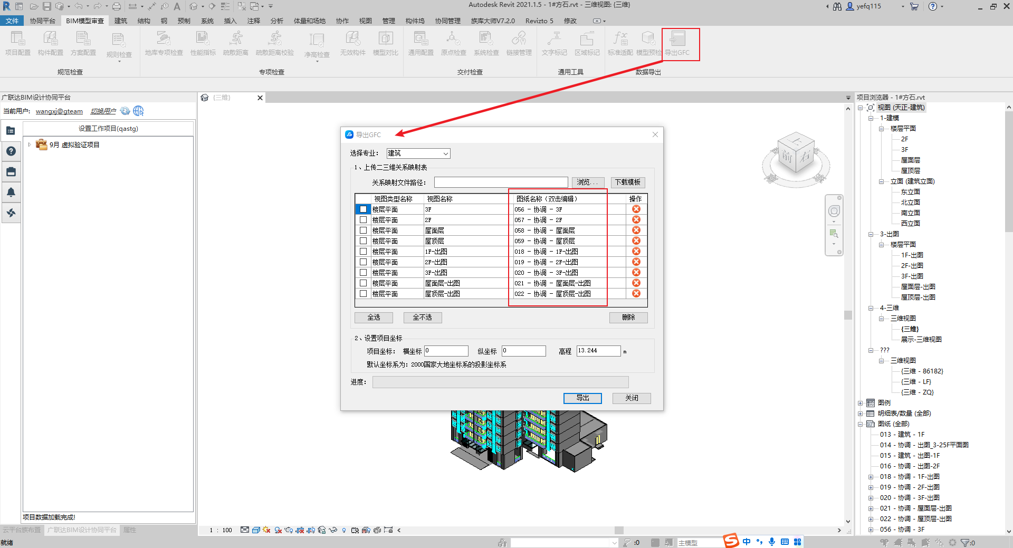Click the 标准适配 ribbon icon

620,43
